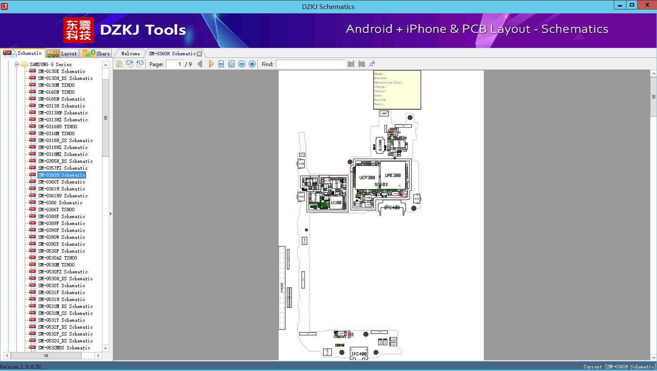Click the PDF icon beside SM-G357FZ Schematic

click(32, 168)
